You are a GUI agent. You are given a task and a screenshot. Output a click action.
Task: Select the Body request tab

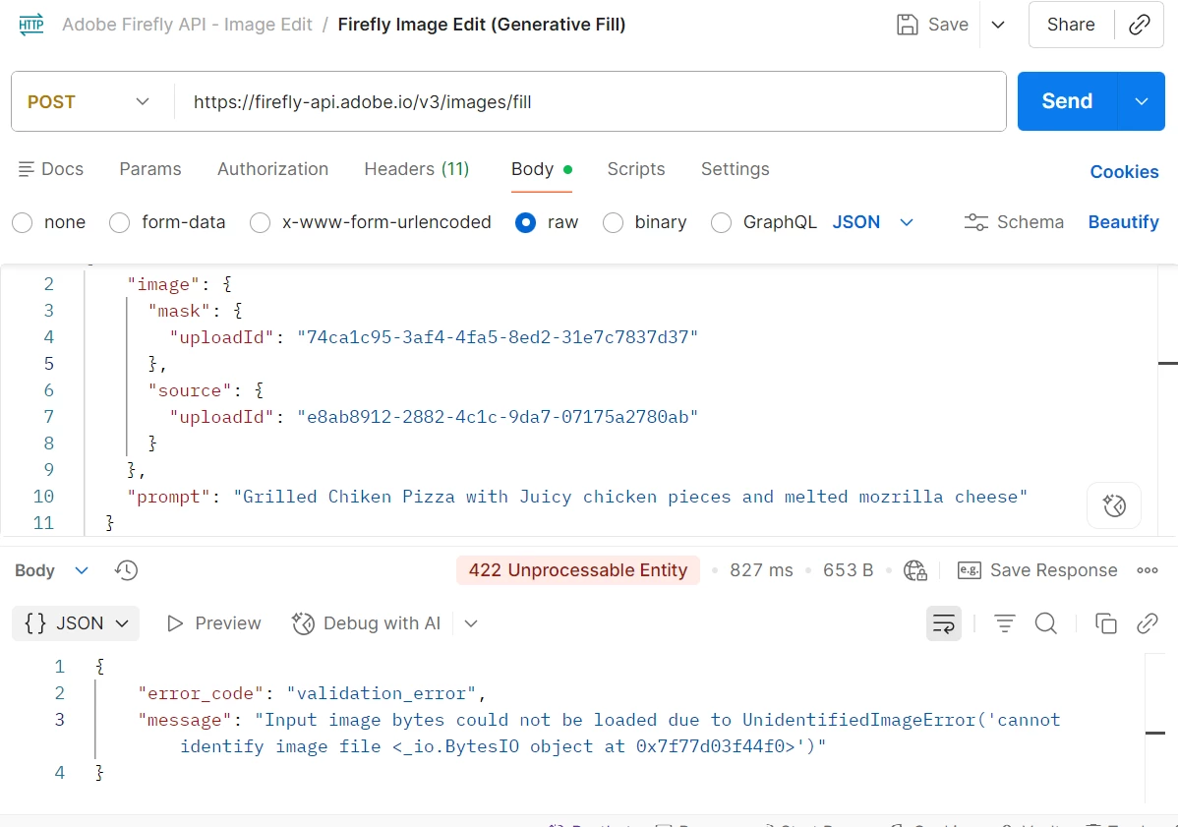pos(541,169)
